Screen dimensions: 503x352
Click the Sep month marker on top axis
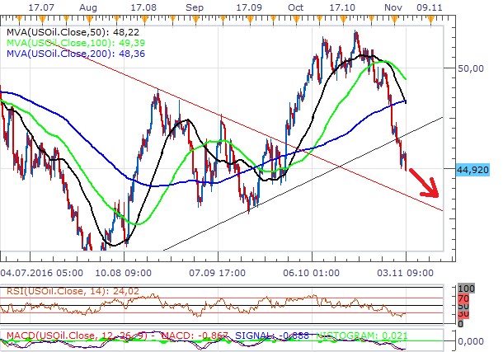(195, 5)
